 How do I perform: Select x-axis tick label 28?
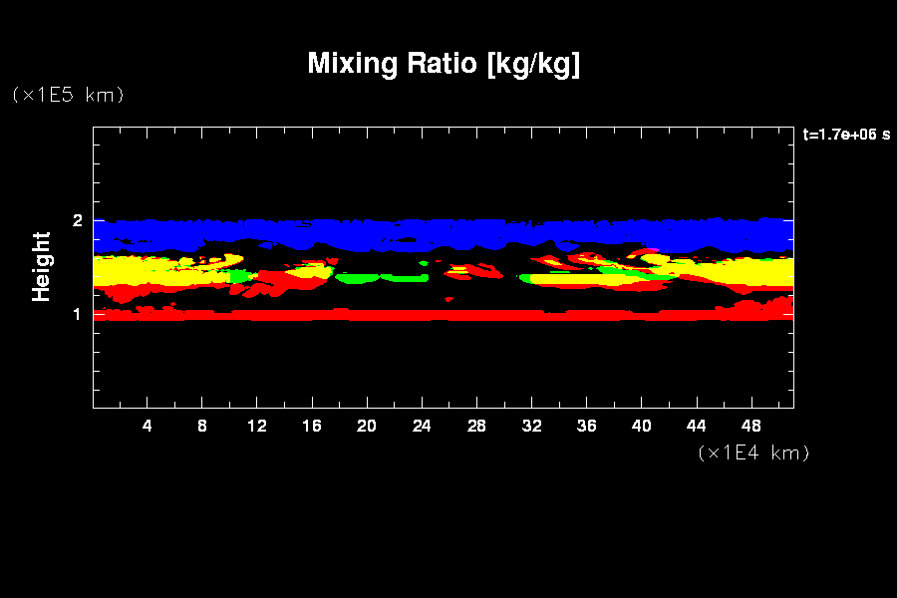tap(476, 426)
